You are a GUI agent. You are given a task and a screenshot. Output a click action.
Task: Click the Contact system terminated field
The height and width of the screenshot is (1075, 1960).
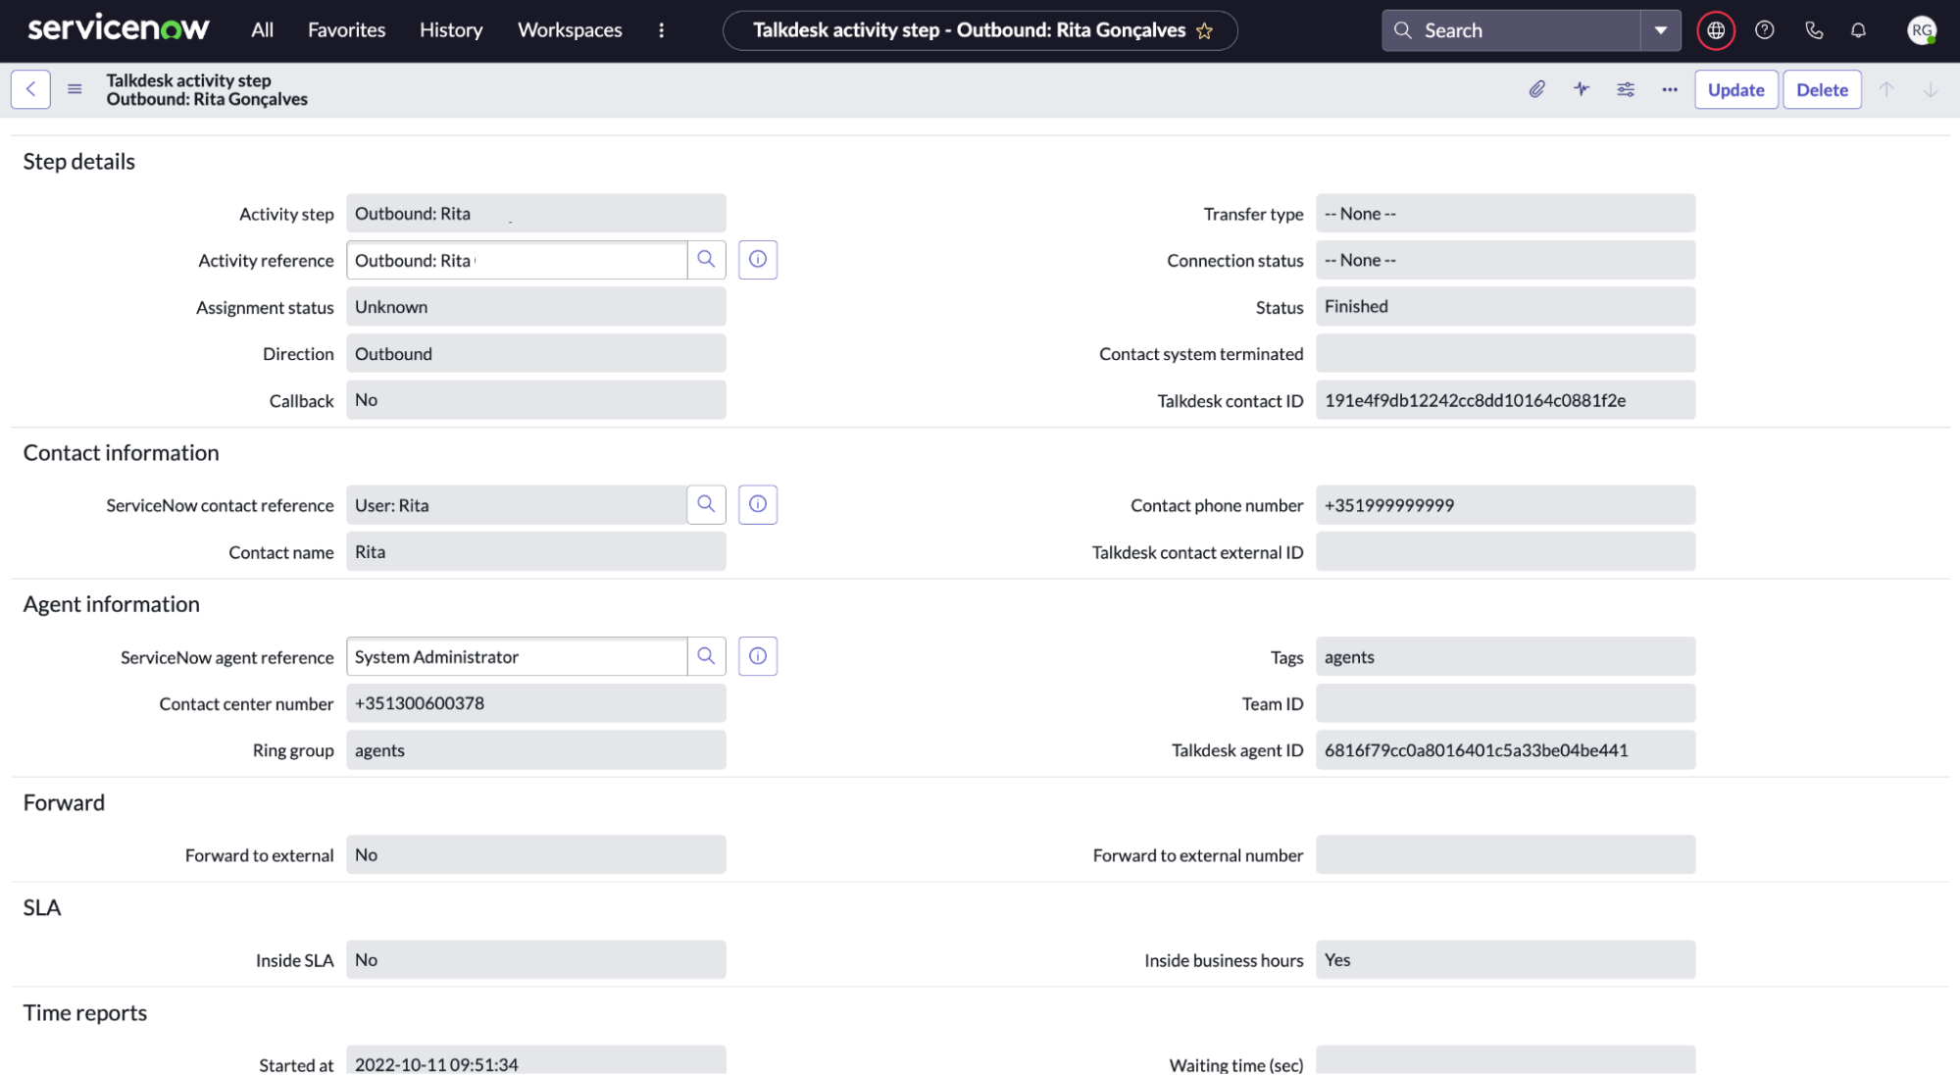[x=1505, y=353]
